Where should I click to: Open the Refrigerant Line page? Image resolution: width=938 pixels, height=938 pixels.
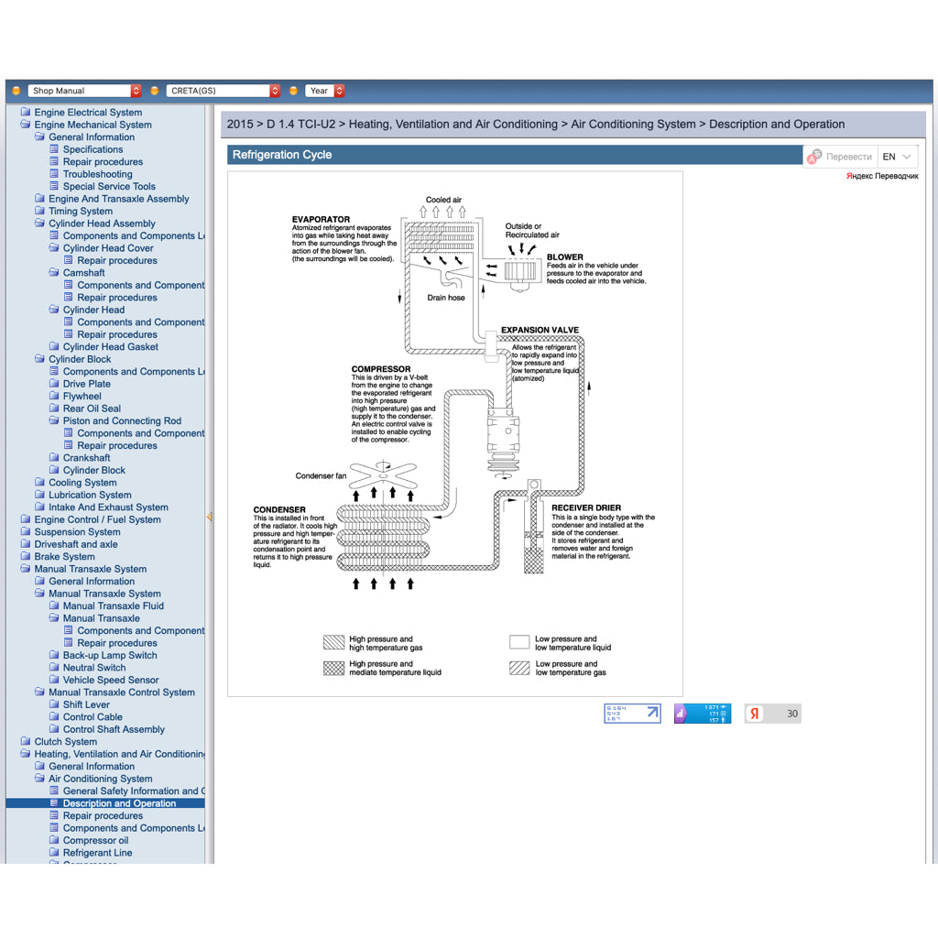pos(97,853)
